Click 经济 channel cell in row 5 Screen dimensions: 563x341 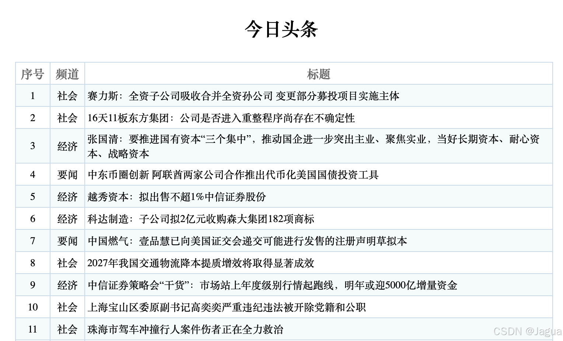(67, 197)
